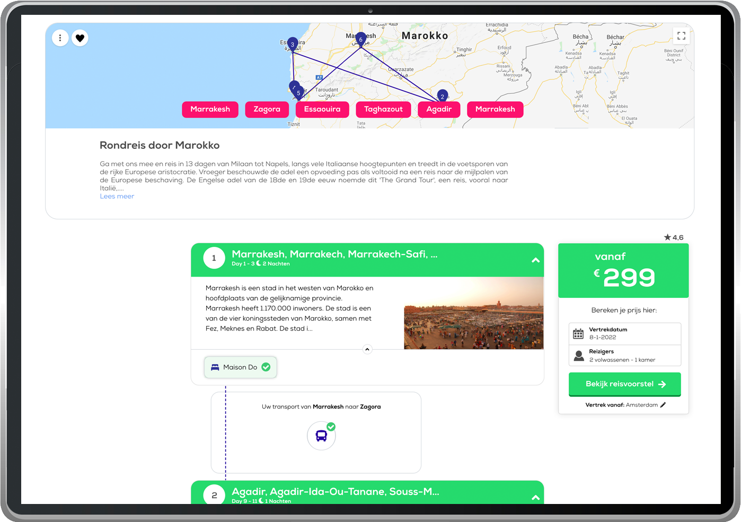Click map pin number 2 at Agadir

pyautogui.click(x=443, y=96)
